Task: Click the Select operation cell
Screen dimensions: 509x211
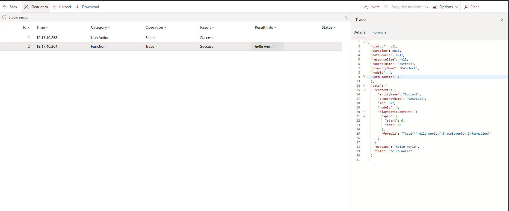Action: click(x=150, y=38)
